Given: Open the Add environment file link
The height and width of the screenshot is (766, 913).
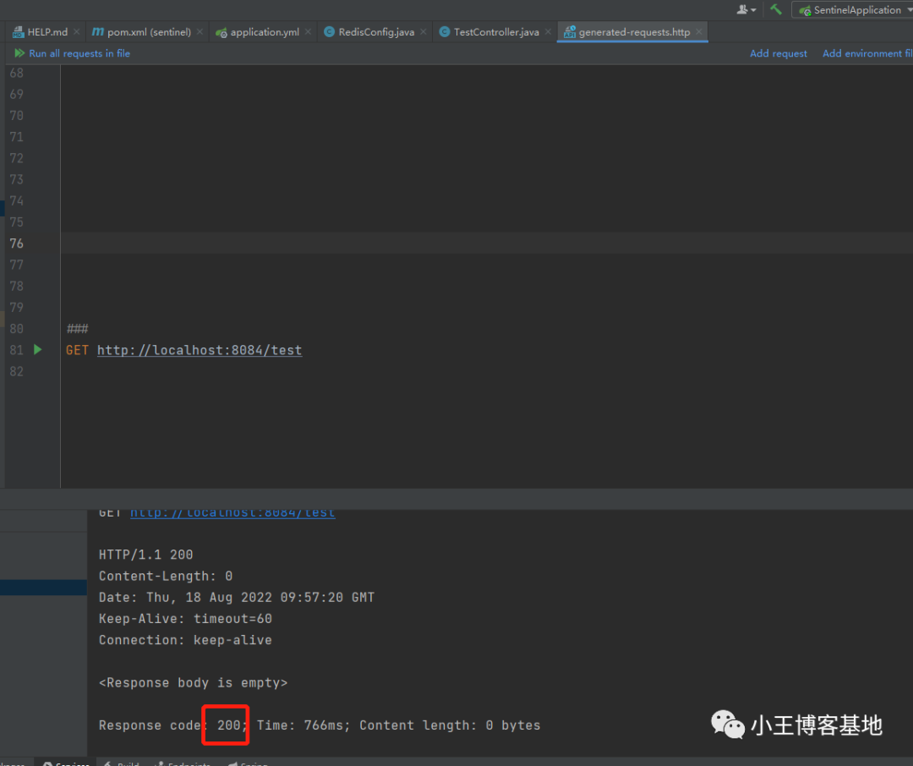Looking at the screenshot, I should point(867,53).
